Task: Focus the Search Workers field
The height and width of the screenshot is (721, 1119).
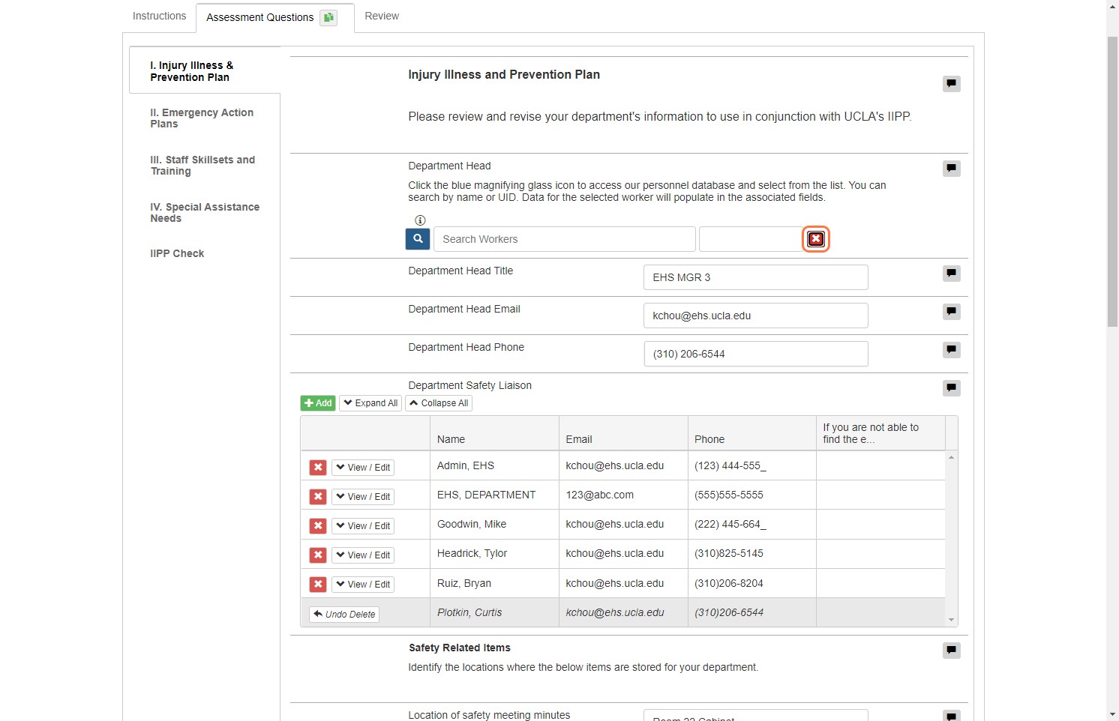Action: (x=565, y=239)
